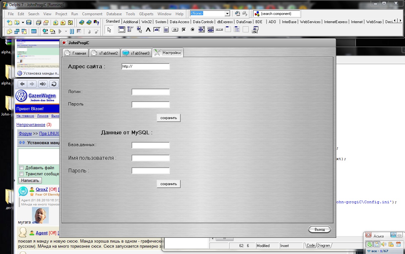Select the arrow pointer in component palette

click(x=110, y=30)
